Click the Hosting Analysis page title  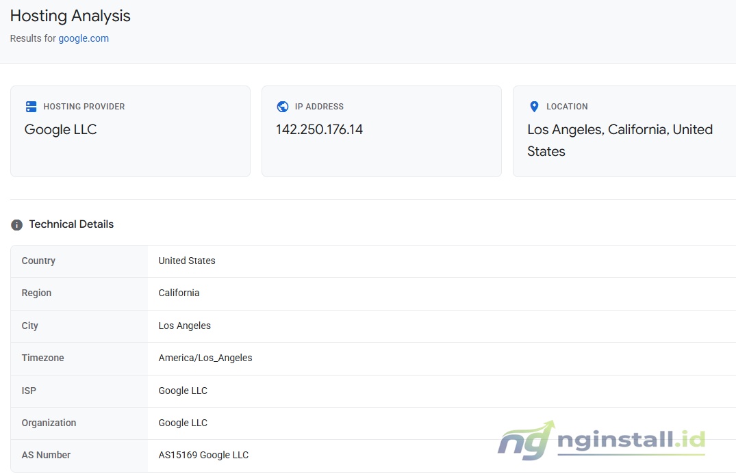(x=70, y=16)
